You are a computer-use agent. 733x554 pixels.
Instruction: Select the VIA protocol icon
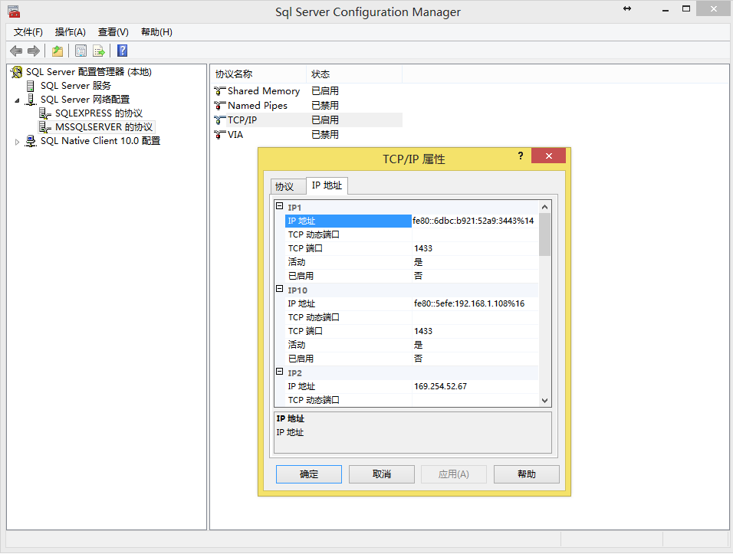tap(220, 135)
